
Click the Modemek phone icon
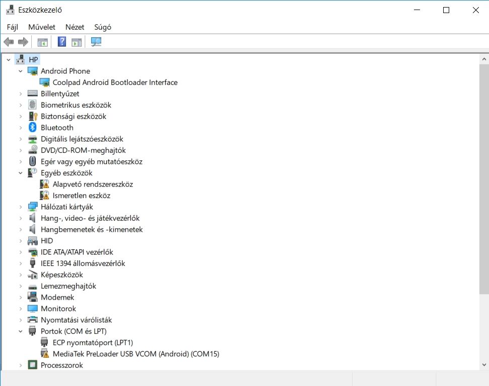(x=32, y=297)
